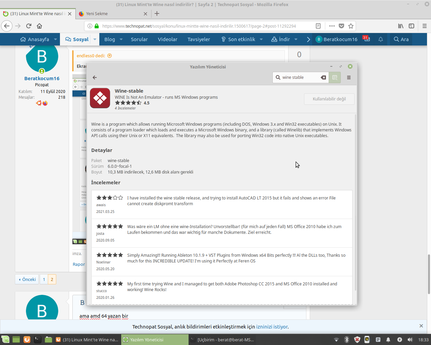Go to the Önceki page

28,280
